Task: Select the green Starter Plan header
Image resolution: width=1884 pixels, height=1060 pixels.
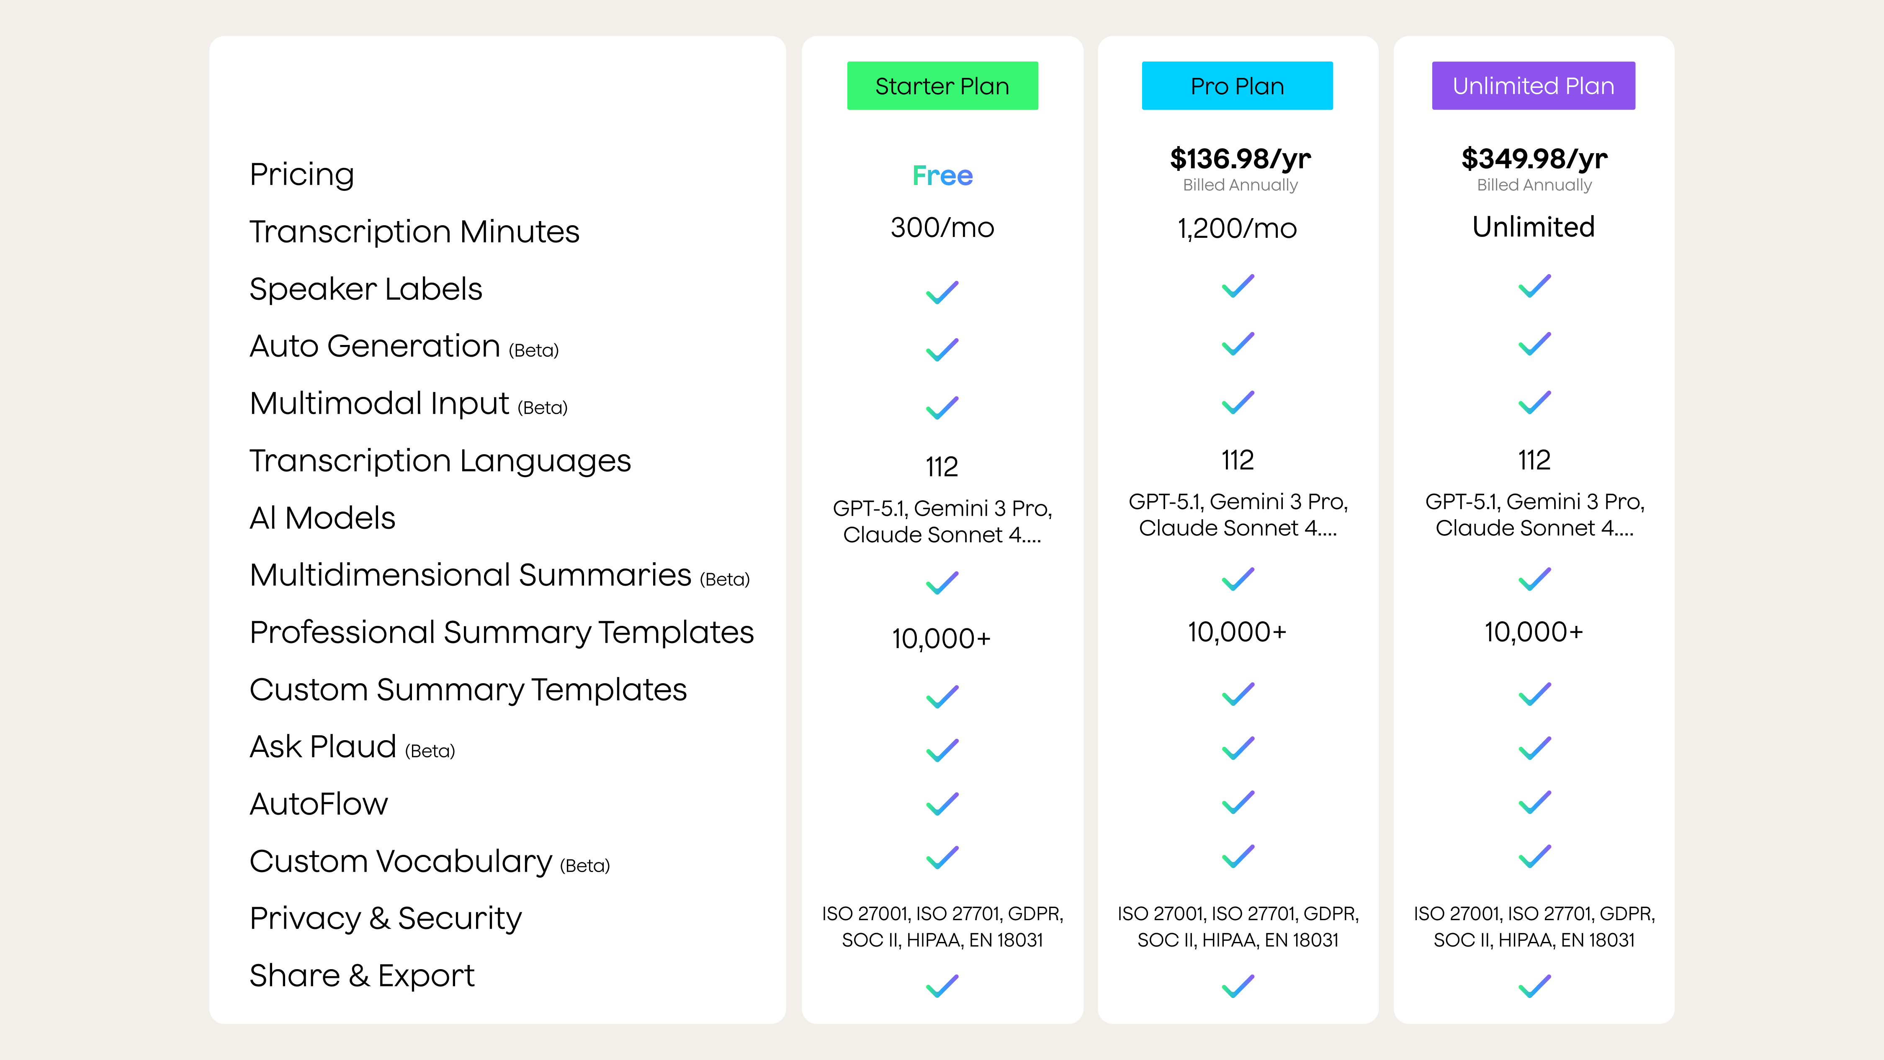Action: pyautogui.click(x=942, y=85)
